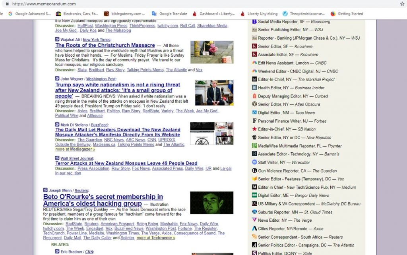
Task: Open the Electronics, Cars bookmark
Action: [77, 14]
